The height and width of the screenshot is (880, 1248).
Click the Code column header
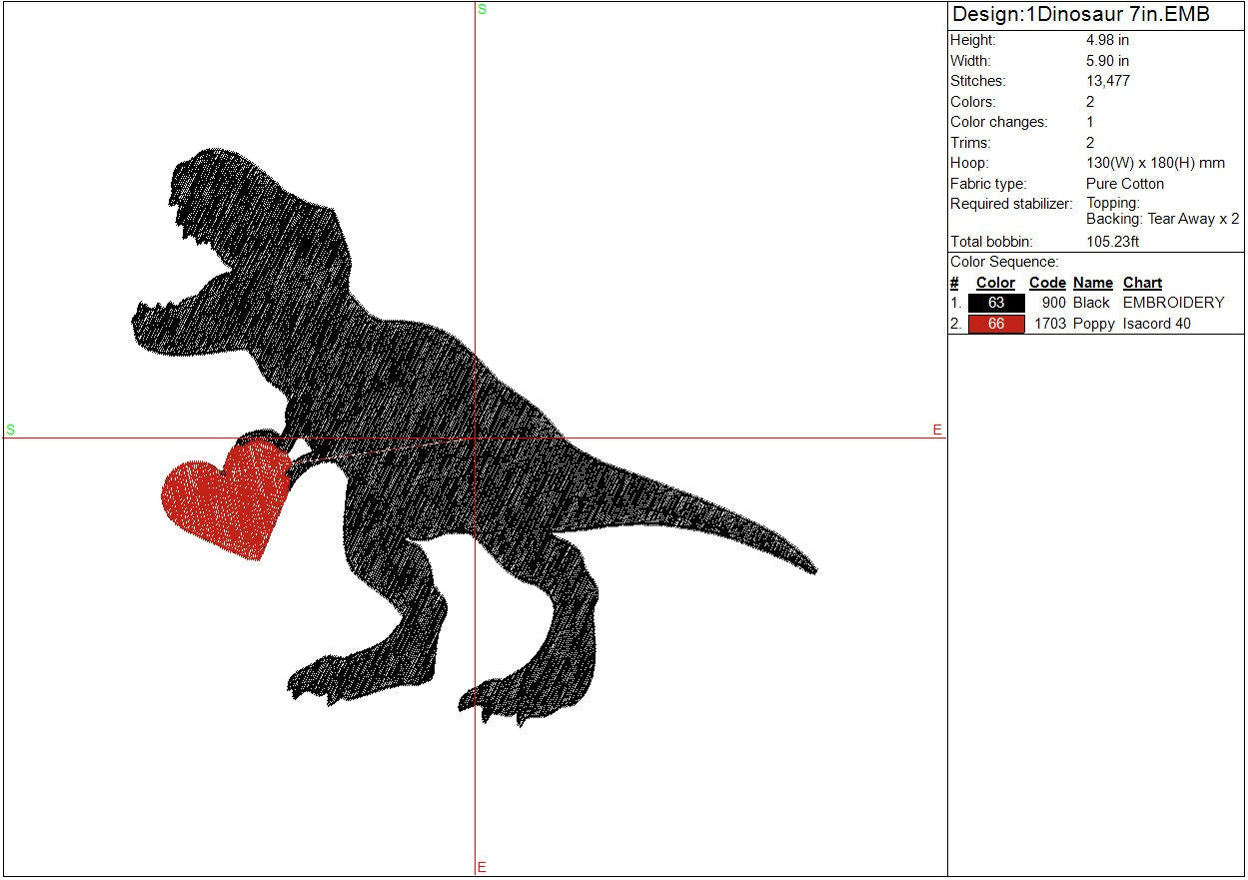(1047, 283)
